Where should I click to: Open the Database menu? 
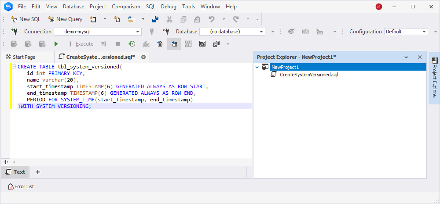pos(73,7)
